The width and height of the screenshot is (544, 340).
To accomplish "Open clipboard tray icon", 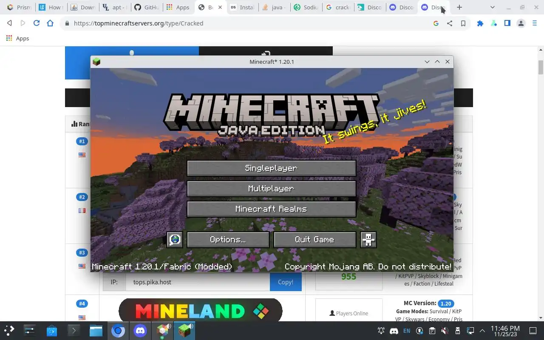I will (432, 331).
